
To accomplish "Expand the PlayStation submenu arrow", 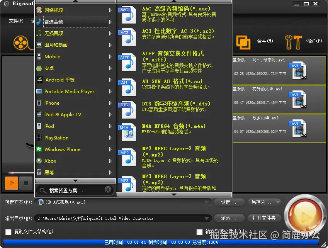I will (110, 138).
